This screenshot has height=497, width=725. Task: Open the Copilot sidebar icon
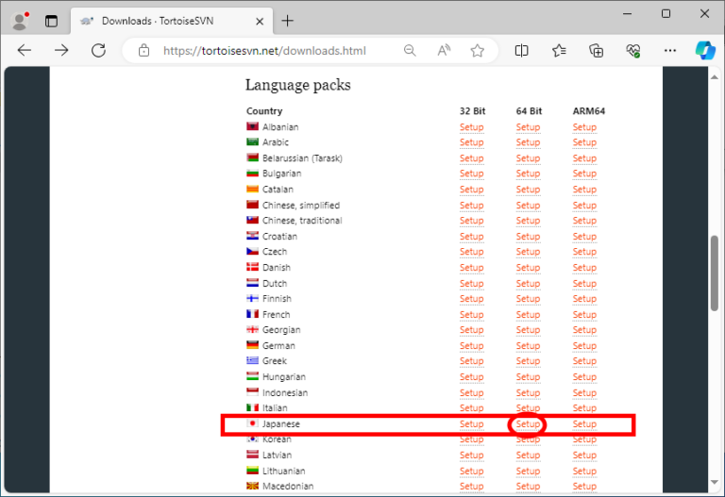pos(704,50)
